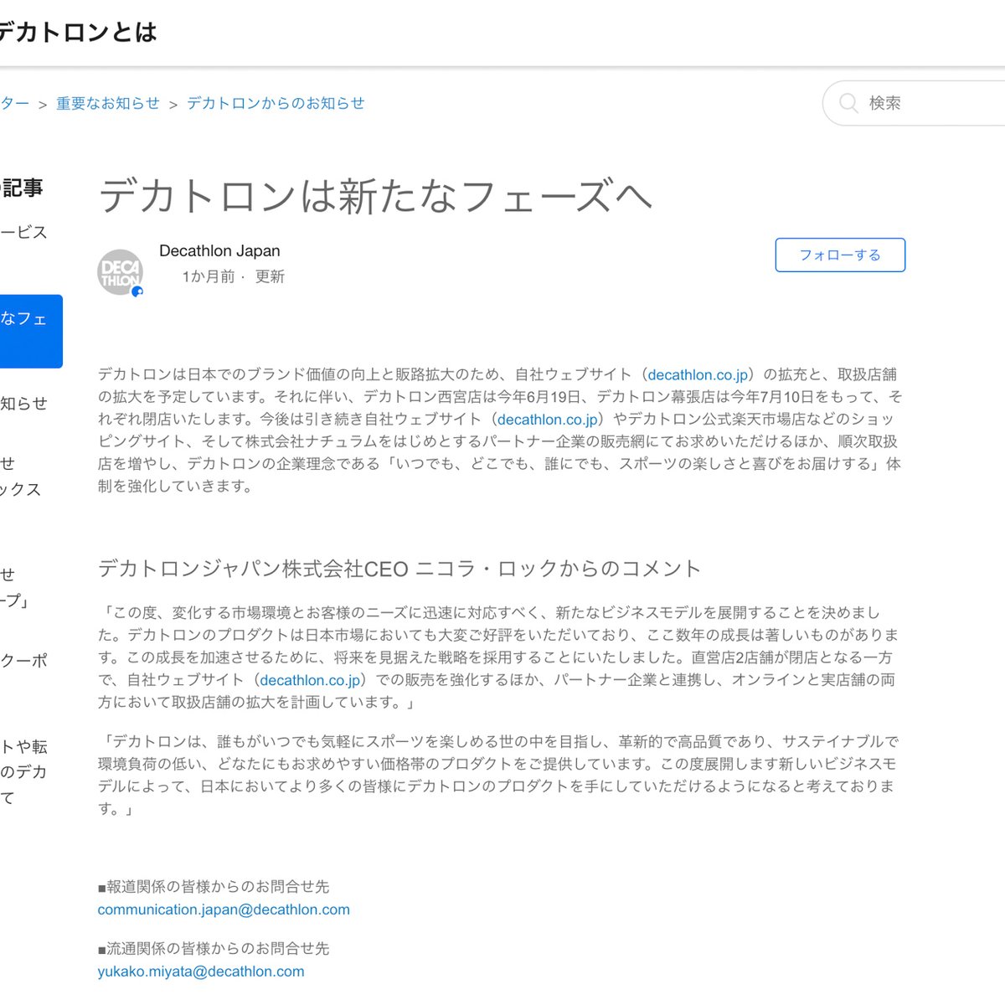Click the 1か月前 更新 timestamp
The height and width of the screenshot is (1005, 1005).
coord(234,276)
